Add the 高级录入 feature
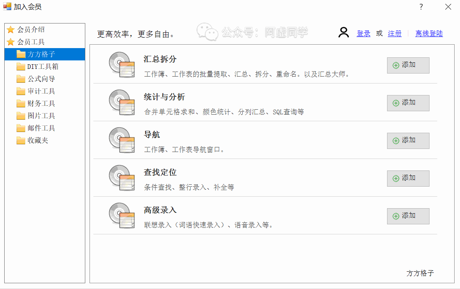460x289 pixels. coord(408,216)
